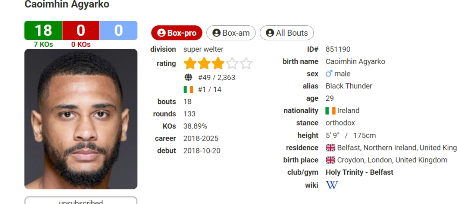Switch to the Box-pro tab
Screen dimensions: 457x204
point(177,33)
